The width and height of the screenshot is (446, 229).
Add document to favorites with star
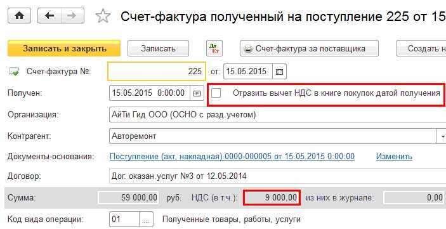(x=103, y=16)
